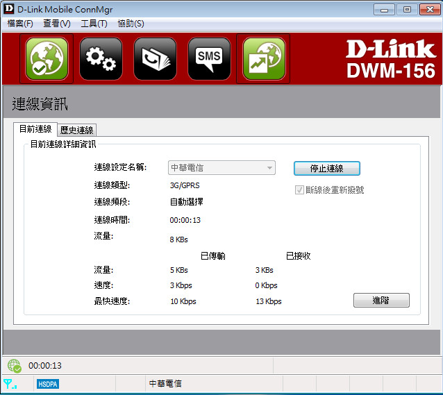443x395 pixels.
Task: Click the 00:00:13 connection time in details
Action: [x=185, y=220]
